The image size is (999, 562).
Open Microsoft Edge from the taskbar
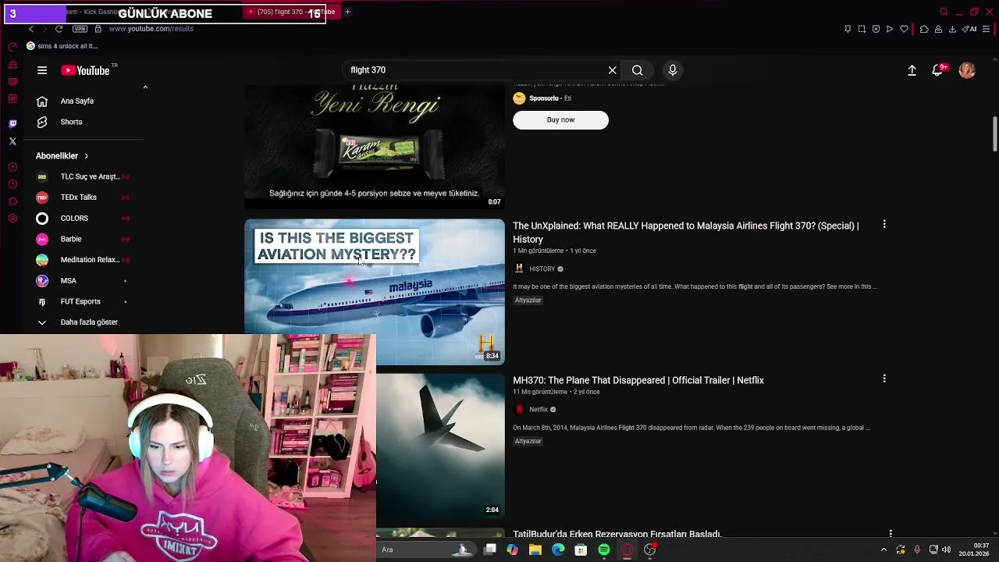558,550
